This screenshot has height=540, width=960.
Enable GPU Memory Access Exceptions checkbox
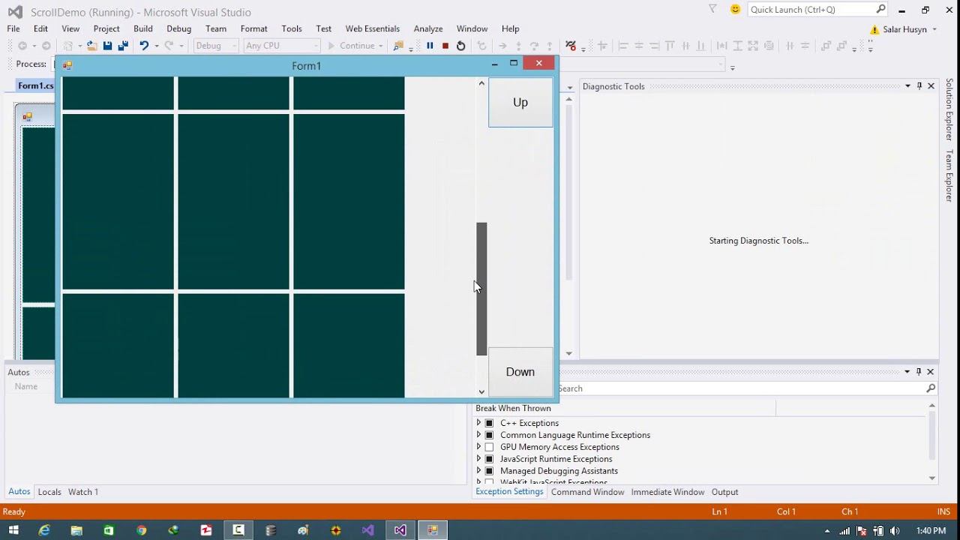[x=489, y=447]
